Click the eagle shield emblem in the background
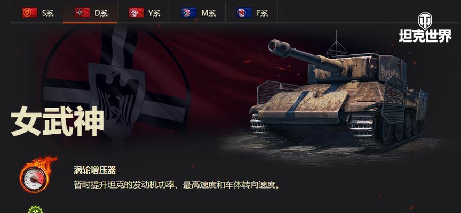This screenshot has height=213, width=461. point(117,100)
